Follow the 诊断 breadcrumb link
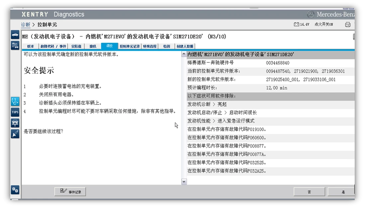The image size is (365, 208). [26, 25]
